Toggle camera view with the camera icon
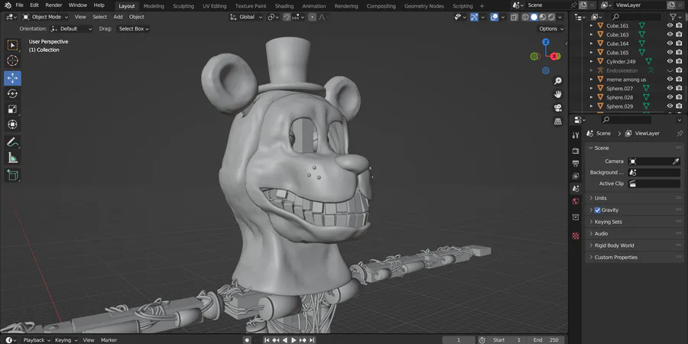688x344 pixels. (558, 108)
